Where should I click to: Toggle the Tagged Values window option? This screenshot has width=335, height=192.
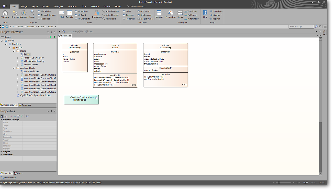click(145, 19)
